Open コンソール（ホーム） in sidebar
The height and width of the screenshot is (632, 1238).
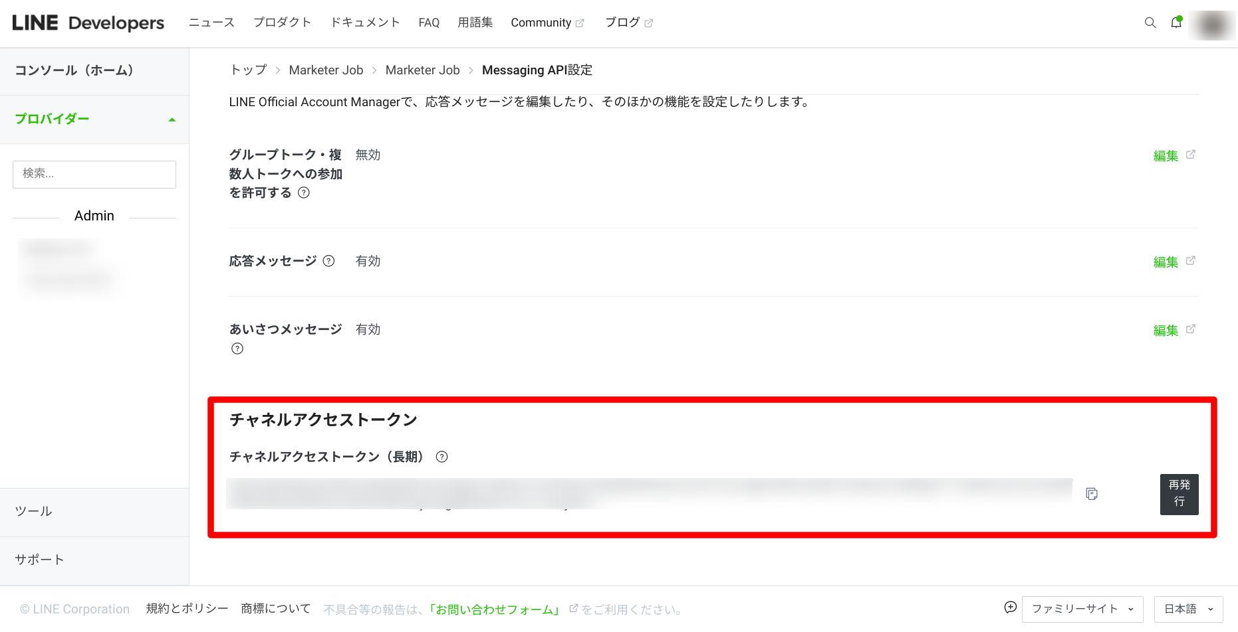coord(94,71)
